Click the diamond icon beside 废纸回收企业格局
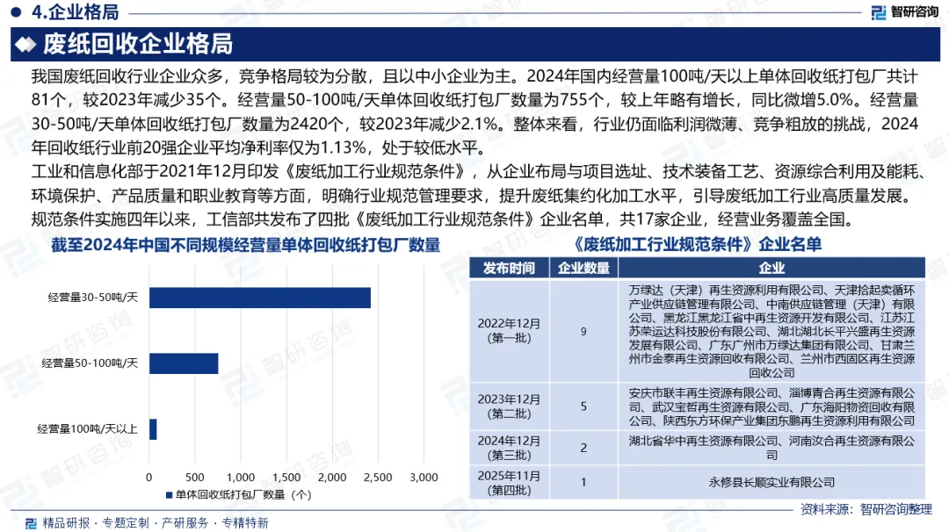This screenshot has height=532, width=949. [25, 44]
